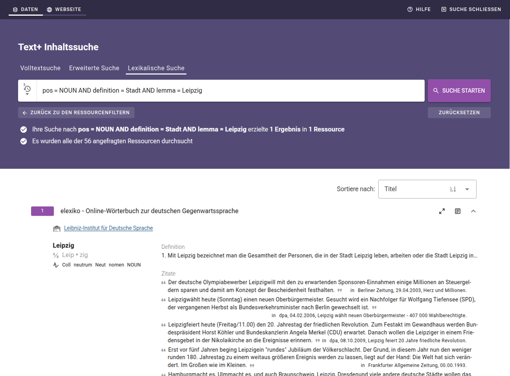Open the Sortiere nach Titel dropdown

427,189
